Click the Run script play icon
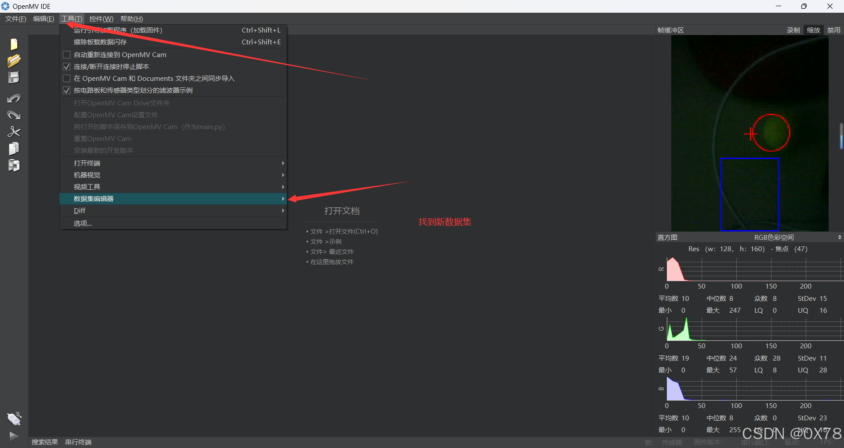844x448 pixels. tap(14, 436)
